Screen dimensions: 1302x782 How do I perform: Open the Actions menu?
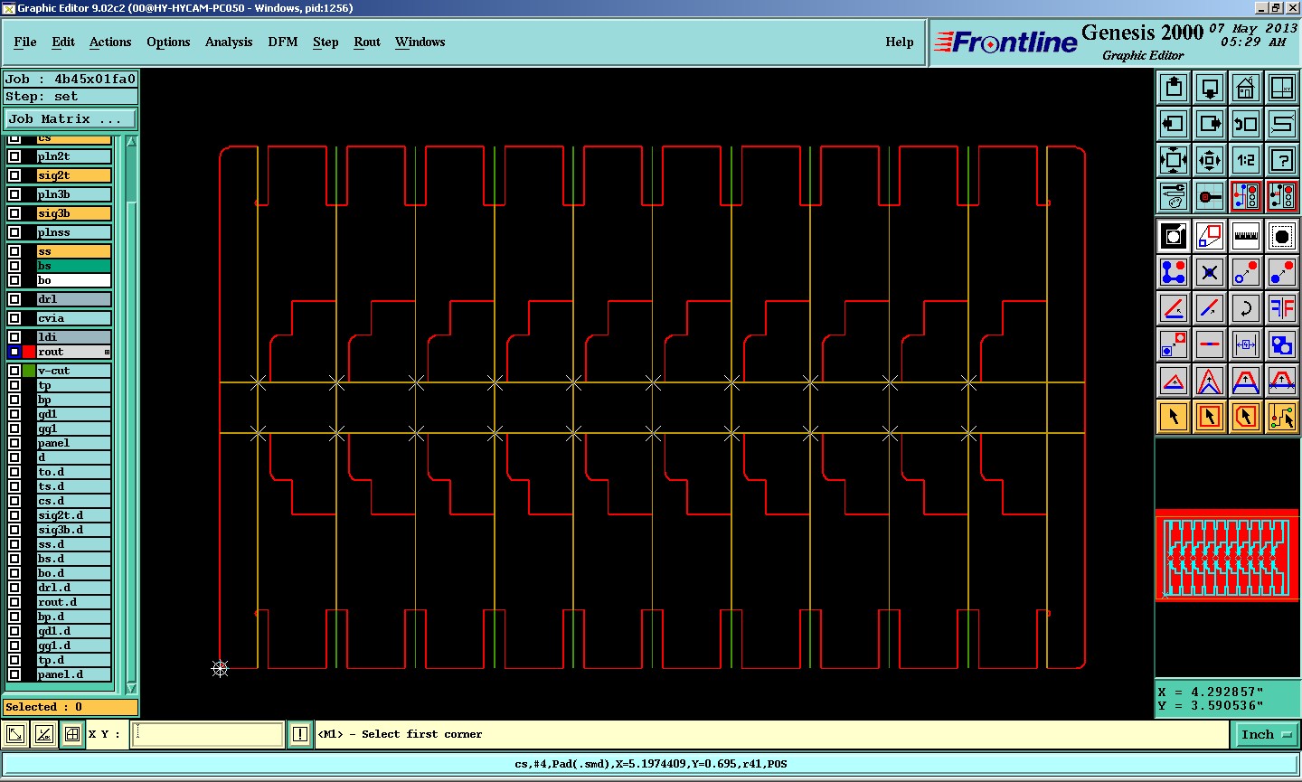tap(110, 42)
